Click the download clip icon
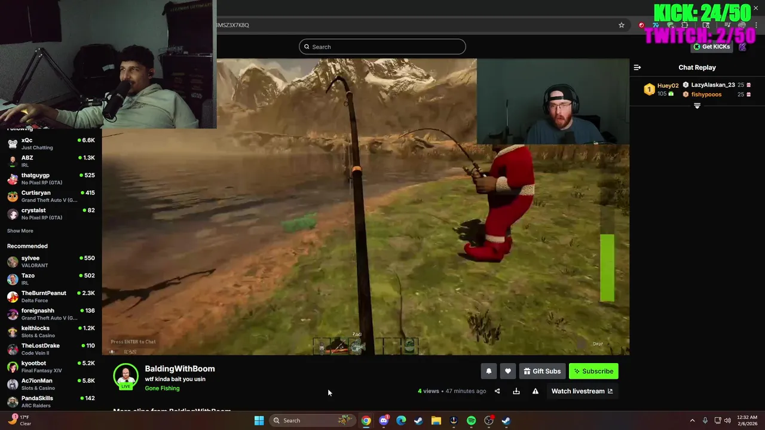The height and width of the screenshot is (430, 765). point(516,391)
